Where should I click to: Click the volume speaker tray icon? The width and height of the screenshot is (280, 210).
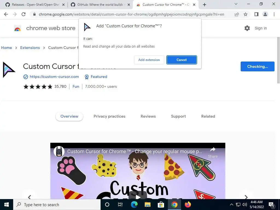(x=245, y=205)
